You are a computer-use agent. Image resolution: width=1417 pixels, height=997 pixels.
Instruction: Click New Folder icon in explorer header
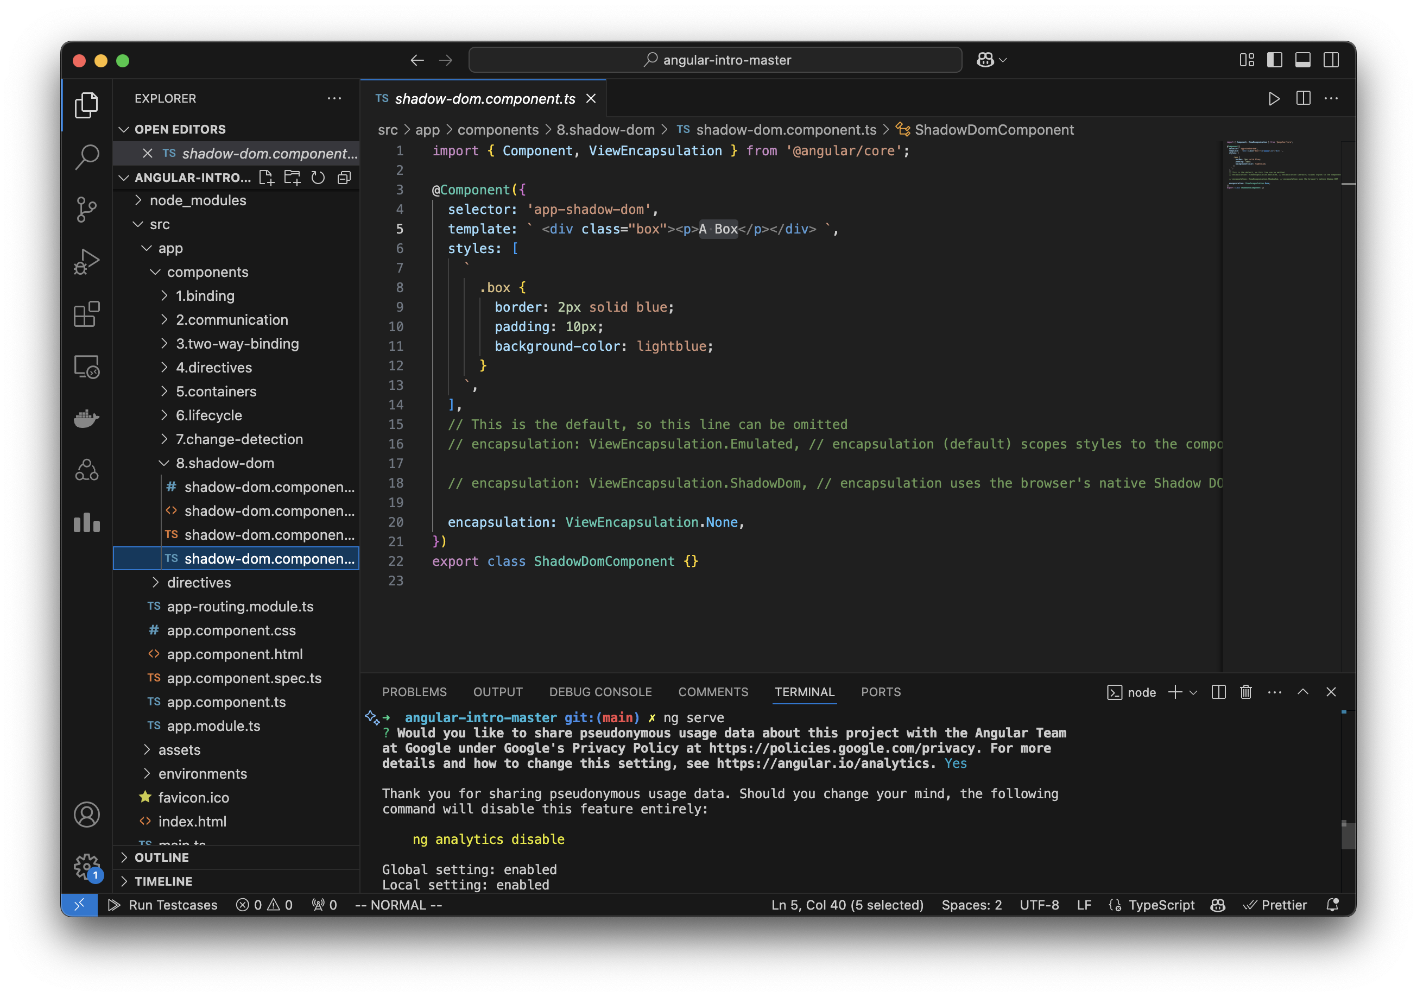click(x=292, y=178)
